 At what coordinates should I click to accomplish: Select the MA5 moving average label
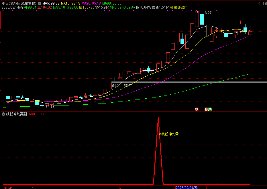pyautogui.click(x=51, y=3)
